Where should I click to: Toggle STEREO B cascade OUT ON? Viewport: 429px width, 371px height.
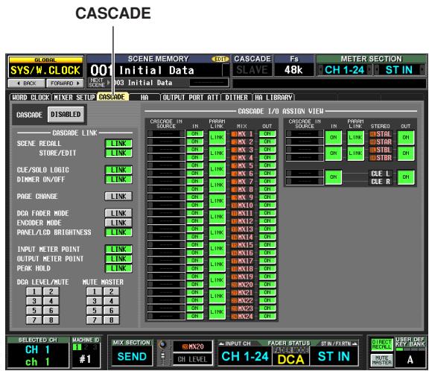pos(406,153)
